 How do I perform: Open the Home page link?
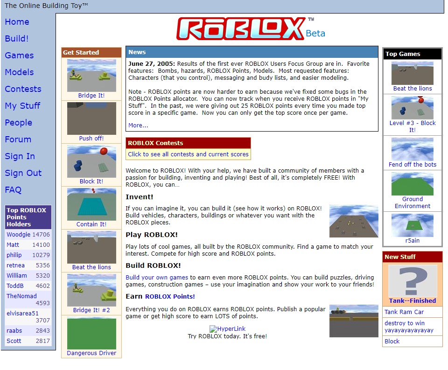point(17,22)
